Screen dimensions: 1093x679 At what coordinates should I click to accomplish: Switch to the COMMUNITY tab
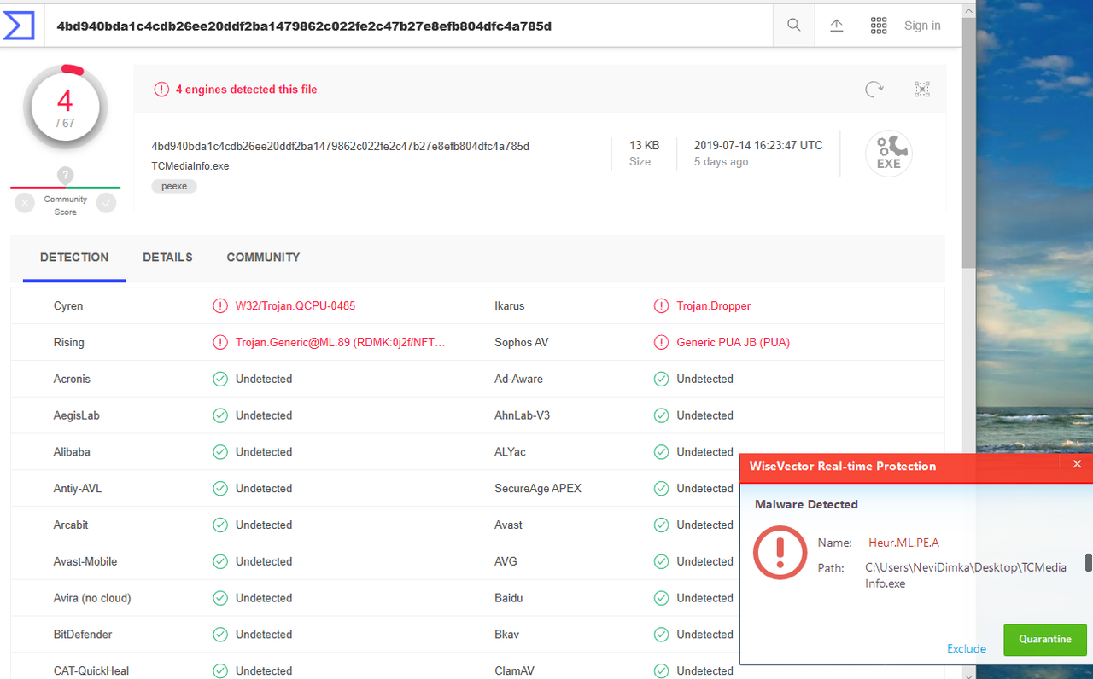click(263, 257)
